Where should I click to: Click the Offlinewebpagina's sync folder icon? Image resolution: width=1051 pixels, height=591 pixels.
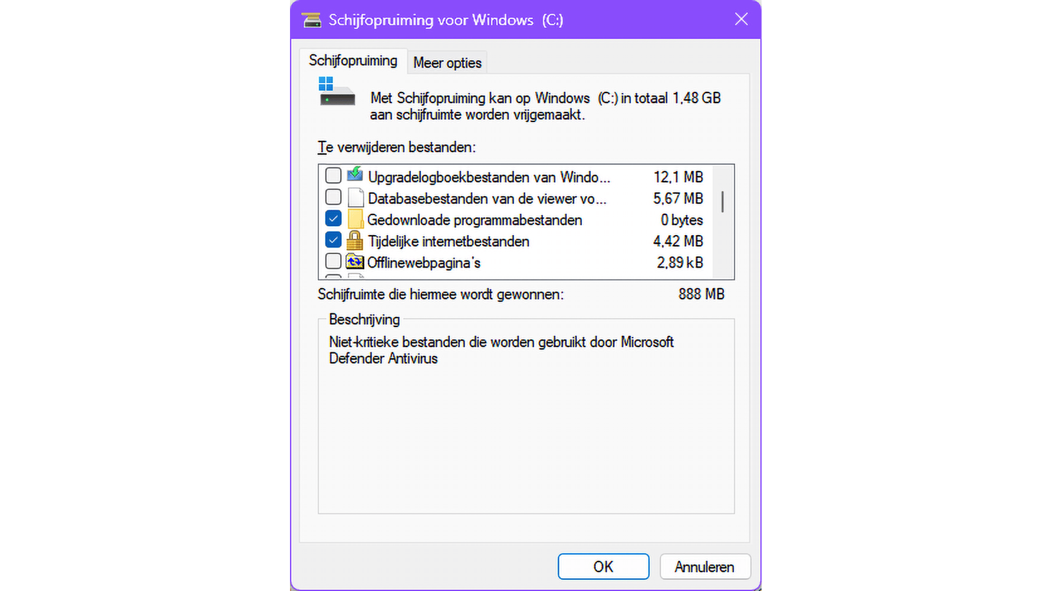click(x=355, y=261)
